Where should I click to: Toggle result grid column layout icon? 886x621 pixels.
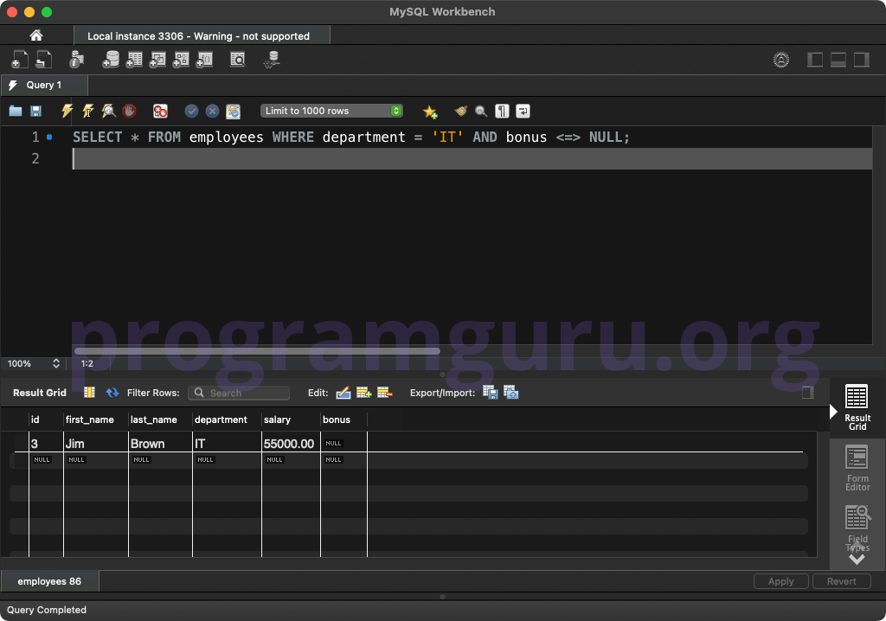89,392
